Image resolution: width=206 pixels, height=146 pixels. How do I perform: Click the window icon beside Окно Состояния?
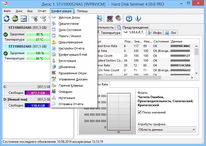pyautogui.click(x=54, y=30)
